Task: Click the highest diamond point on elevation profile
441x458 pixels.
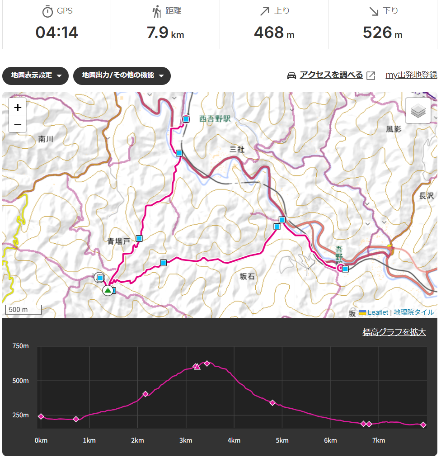Action: (x=207, y=364)
